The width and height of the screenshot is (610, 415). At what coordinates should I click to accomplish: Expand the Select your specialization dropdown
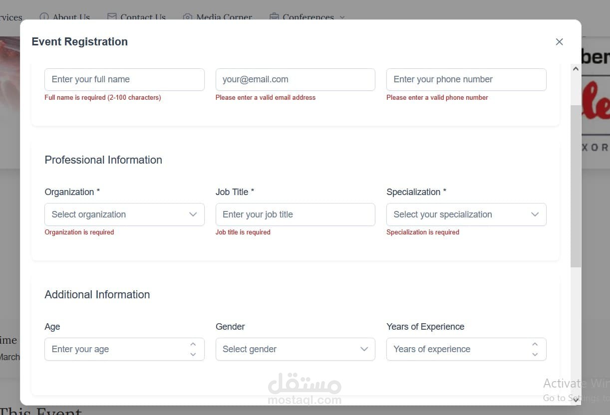tap(466, 214)
